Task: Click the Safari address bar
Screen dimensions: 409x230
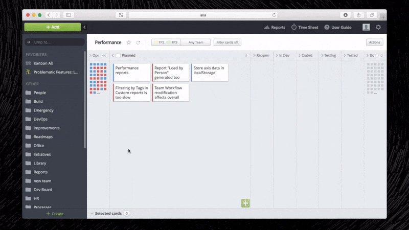Action: (x=203, y=15)
